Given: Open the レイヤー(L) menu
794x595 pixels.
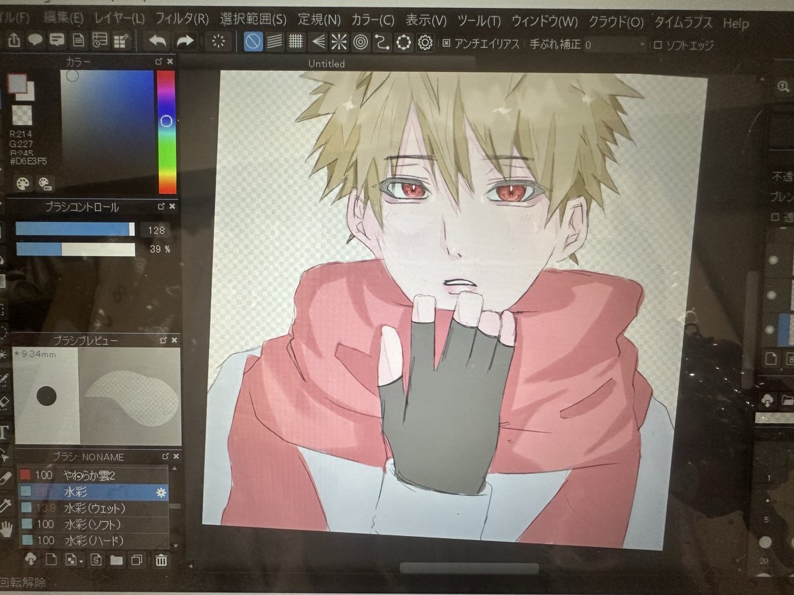Looking at the screenshot, I should tap(119, 18).
